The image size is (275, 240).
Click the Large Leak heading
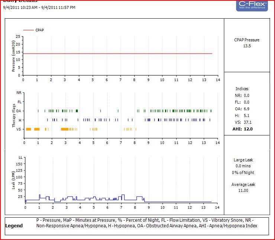pos(244,160)
